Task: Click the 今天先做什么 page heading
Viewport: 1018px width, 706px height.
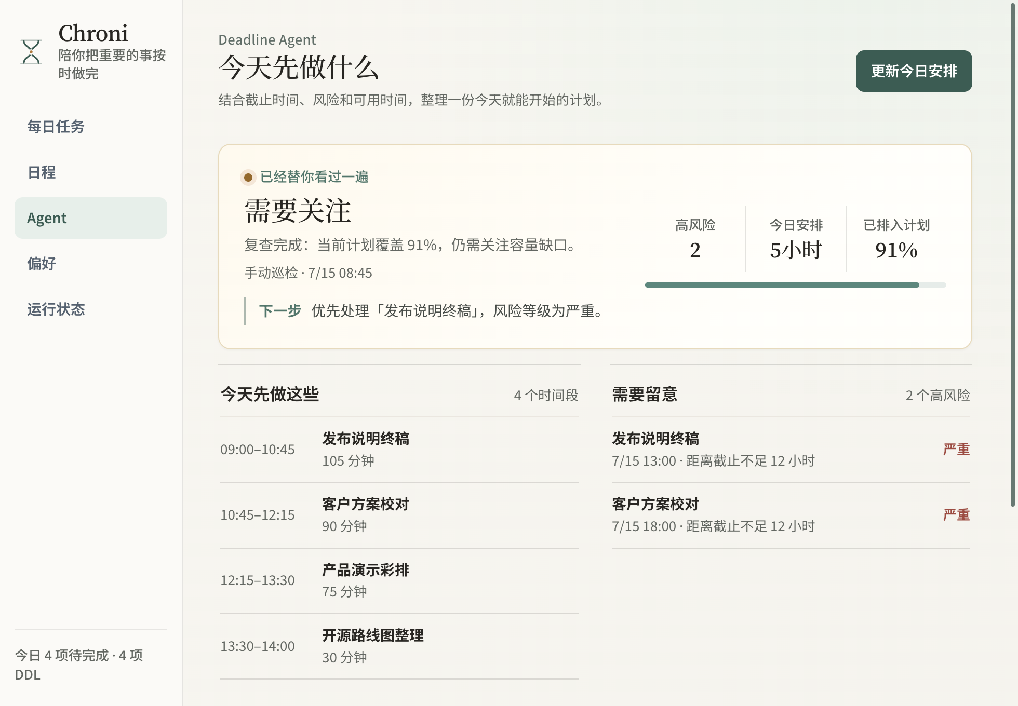Action: (299, 67)
